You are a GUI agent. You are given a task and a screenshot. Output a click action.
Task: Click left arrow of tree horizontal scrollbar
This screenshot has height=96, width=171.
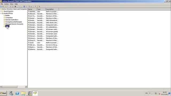[1, 87]
